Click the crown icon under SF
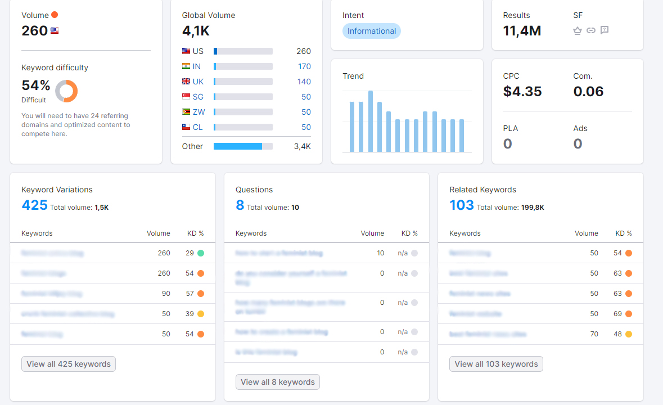Image resolution: width=663 pixels, height=405 pixels. pos(577,30)
